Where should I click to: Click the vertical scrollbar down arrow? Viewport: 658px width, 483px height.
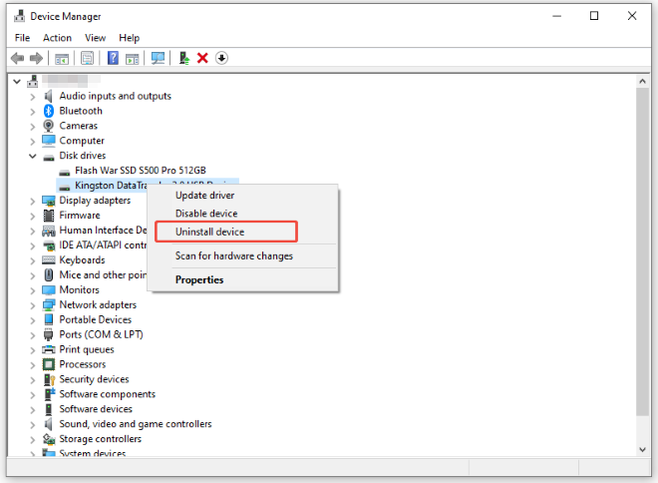click(x=643, y=450)
